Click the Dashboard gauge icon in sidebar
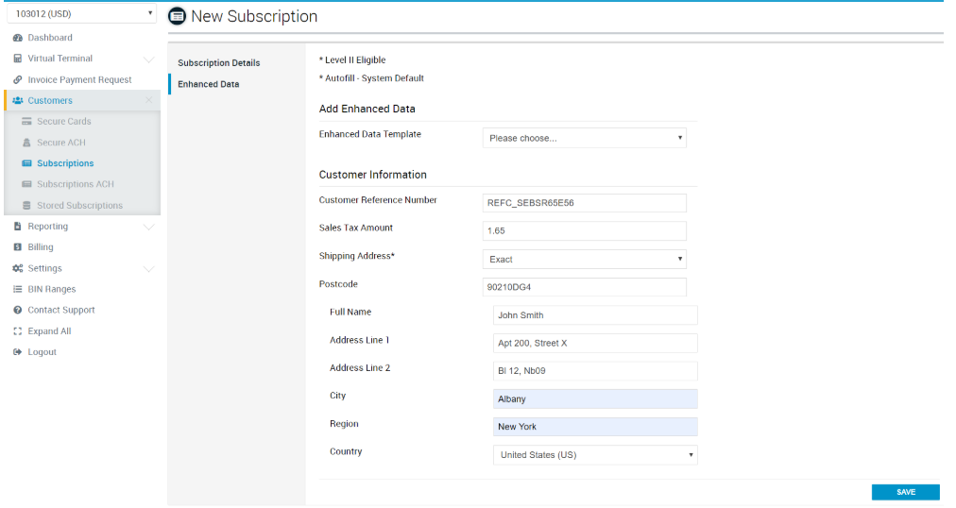 click(x=18, y=38)
